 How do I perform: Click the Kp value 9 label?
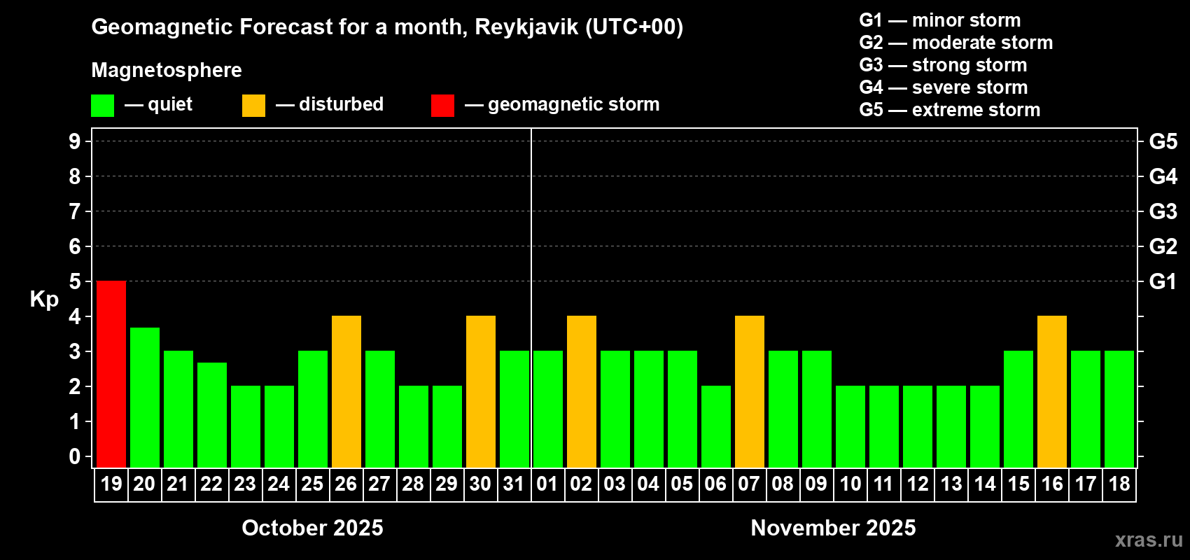click(75, 141)
